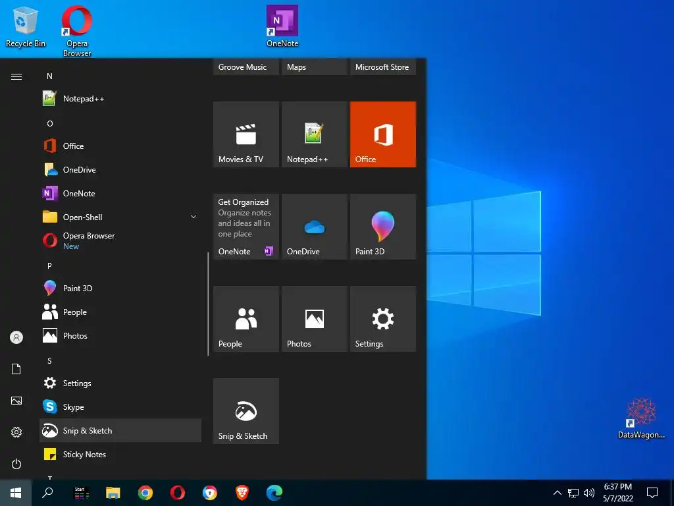Click the taskbar clock showing 6:37 PM
The height and width of the screenshot is (506, 674).
(x=617, y=493)
